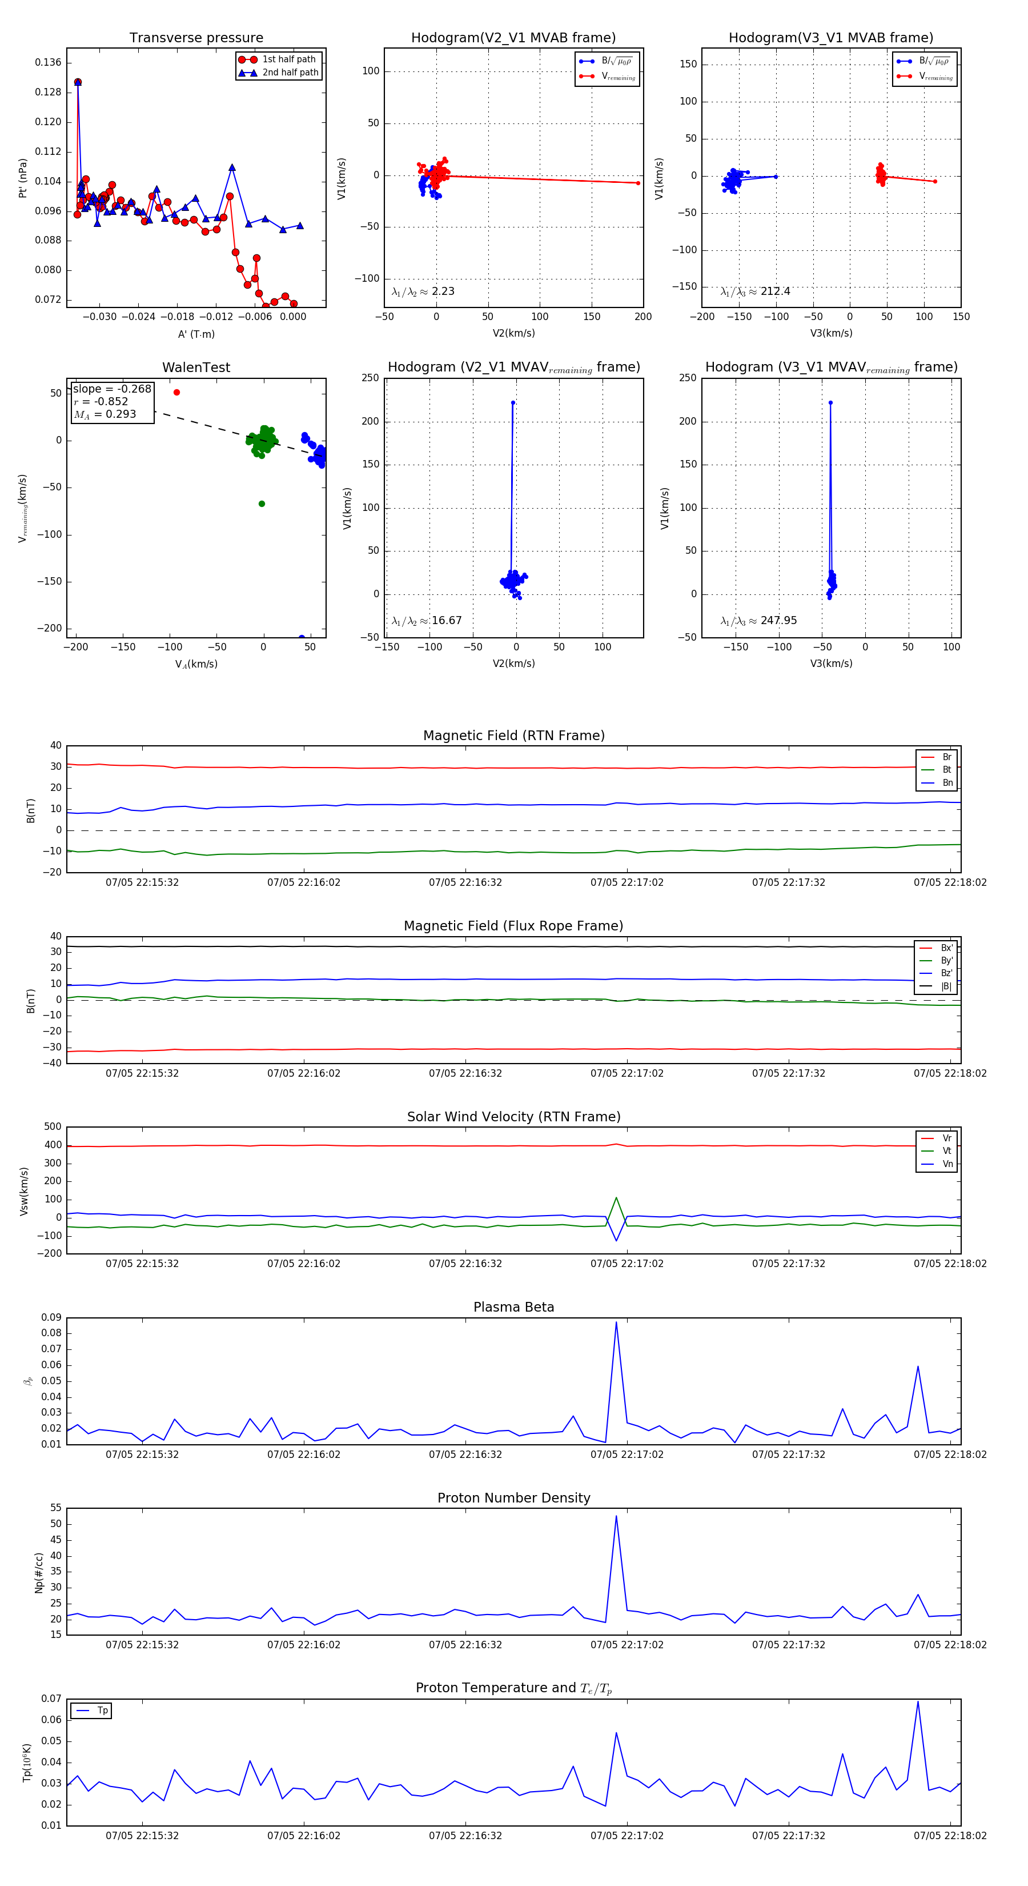Click the "1st half path" legend entry
Screen dimensions: 1028x1886
288,59
